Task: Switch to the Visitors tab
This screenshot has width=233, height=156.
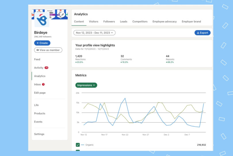Action: click(93, 22)
